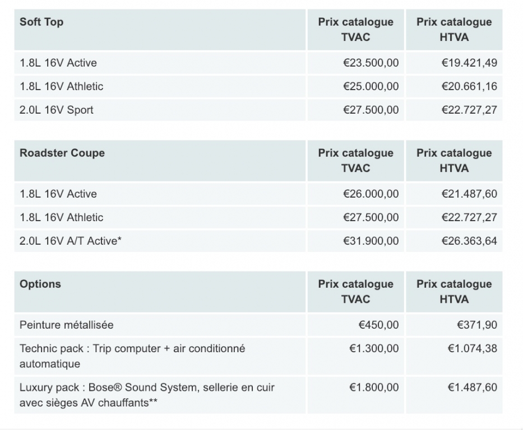Click the Options table header
Viewport: 523px width, 430px height.
pos(40,284)
